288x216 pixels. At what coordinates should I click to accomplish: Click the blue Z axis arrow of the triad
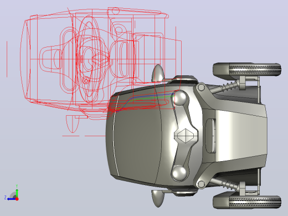11,199
